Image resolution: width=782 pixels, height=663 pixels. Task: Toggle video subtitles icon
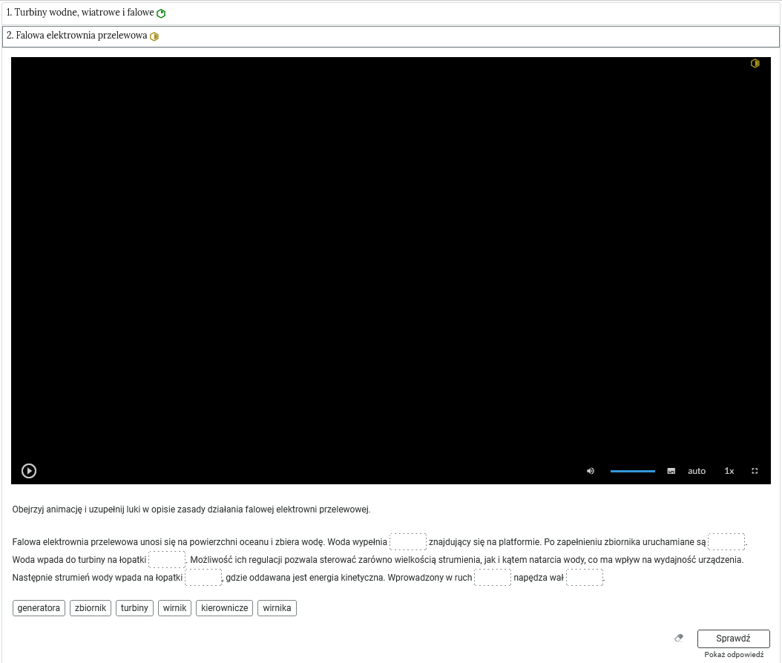point(671,471)
